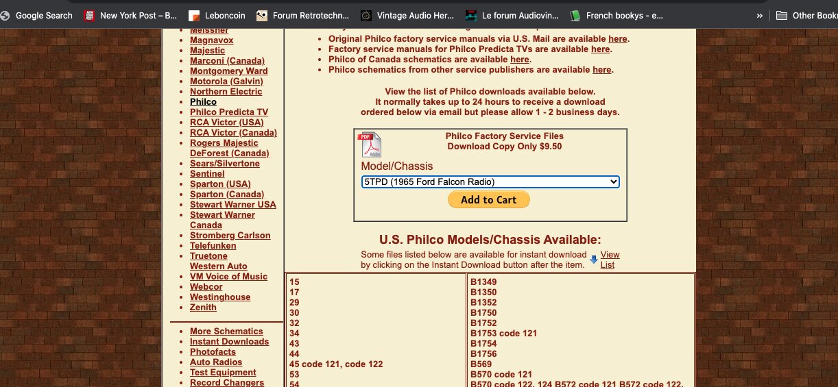Open the Instant Downloads link
This screenshot has height=387, width=838.
229,342
